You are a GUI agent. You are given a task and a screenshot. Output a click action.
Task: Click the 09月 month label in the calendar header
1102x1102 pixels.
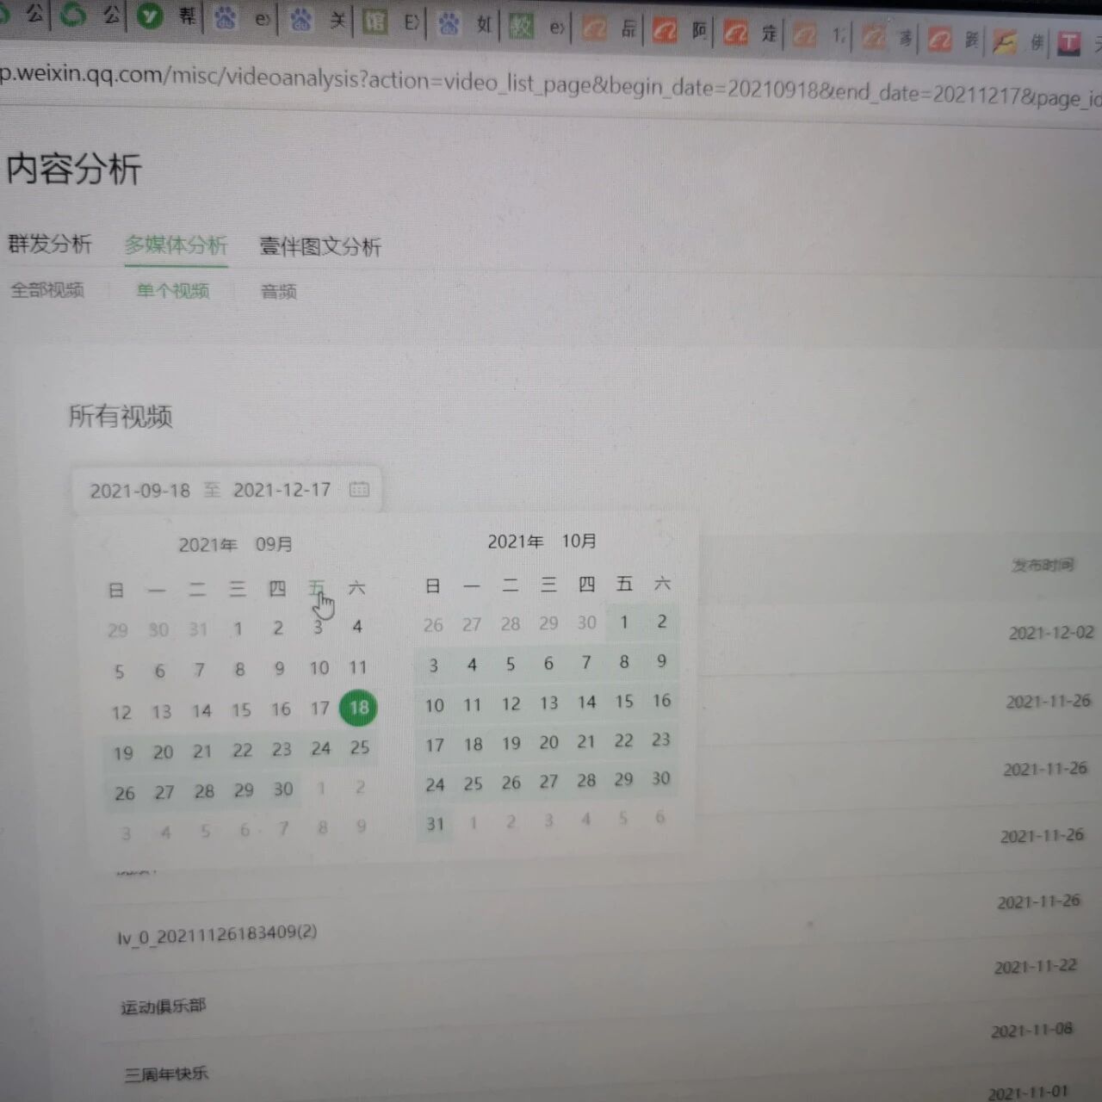(x=274, y=544)
